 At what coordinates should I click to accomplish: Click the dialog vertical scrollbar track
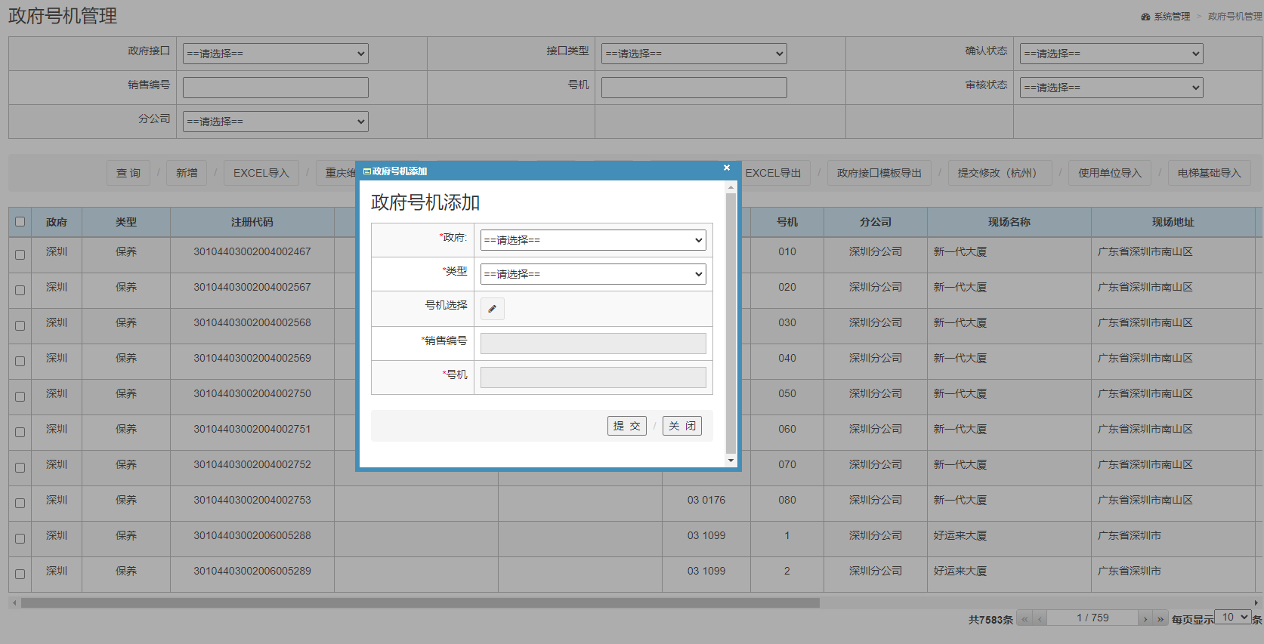click(x=731, y=323)
